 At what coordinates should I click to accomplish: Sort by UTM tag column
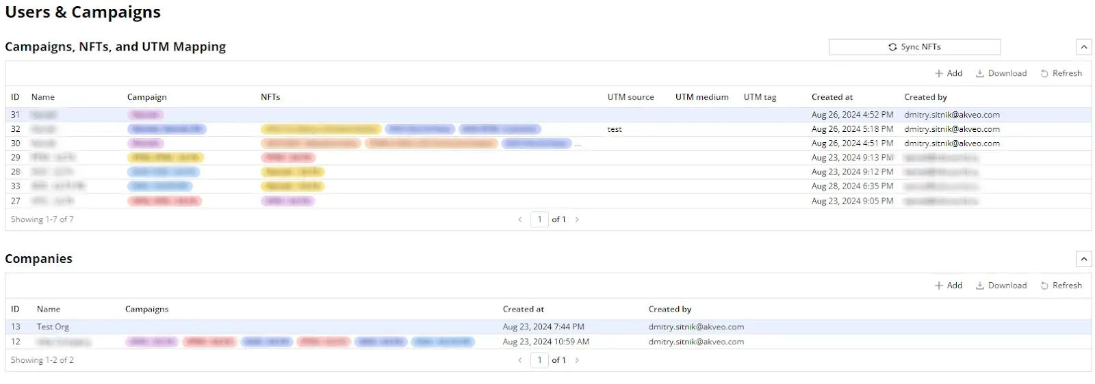[760, 97]
